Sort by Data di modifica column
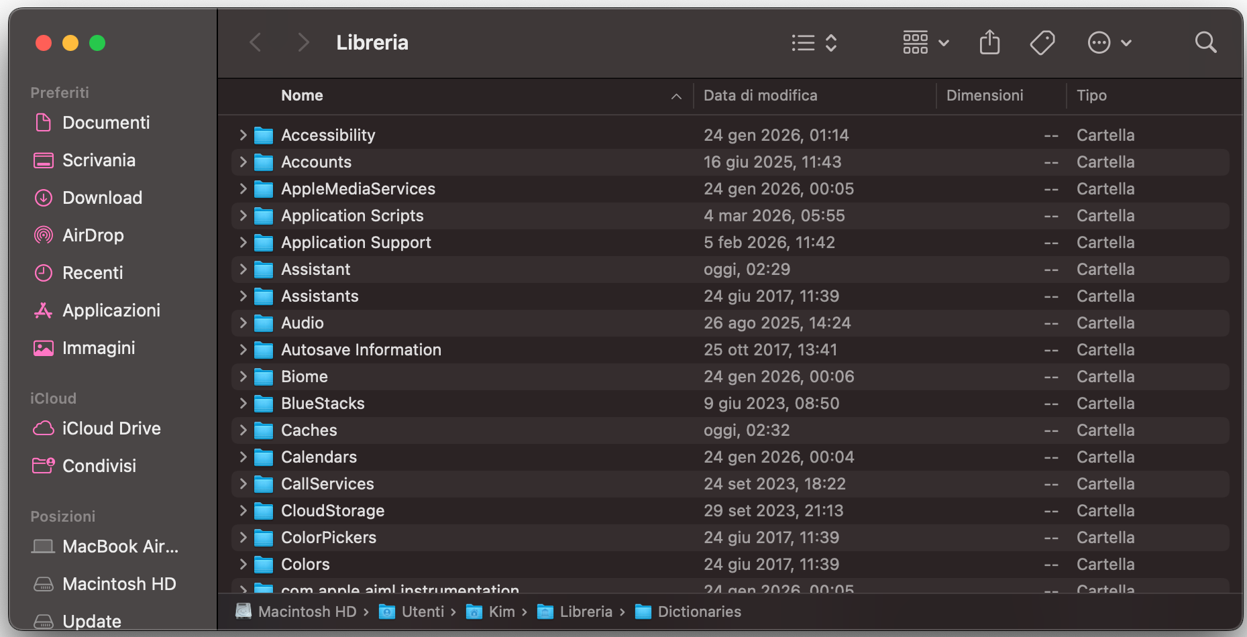Image resolution: width=1247 pixels, height=637 pixels. 760,95
